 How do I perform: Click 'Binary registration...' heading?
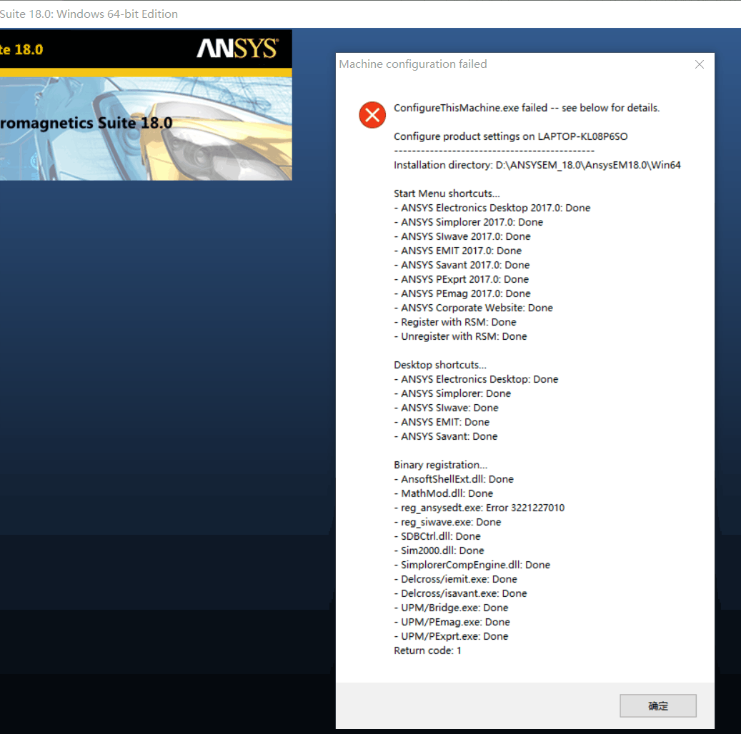[440, 465]
